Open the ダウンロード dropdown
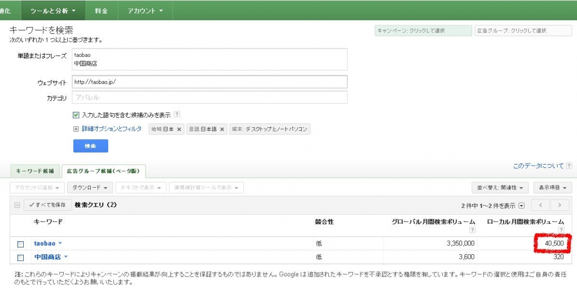577x288 pixels. coord(90,188)
